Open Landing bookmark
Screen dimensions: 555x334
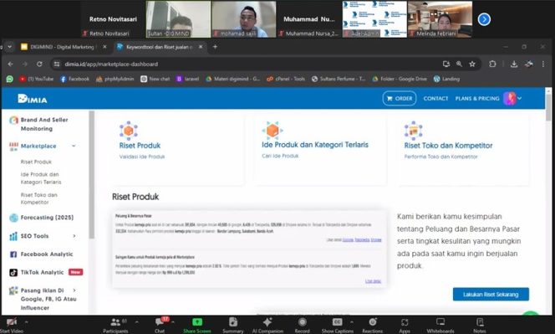click(446, 79)
